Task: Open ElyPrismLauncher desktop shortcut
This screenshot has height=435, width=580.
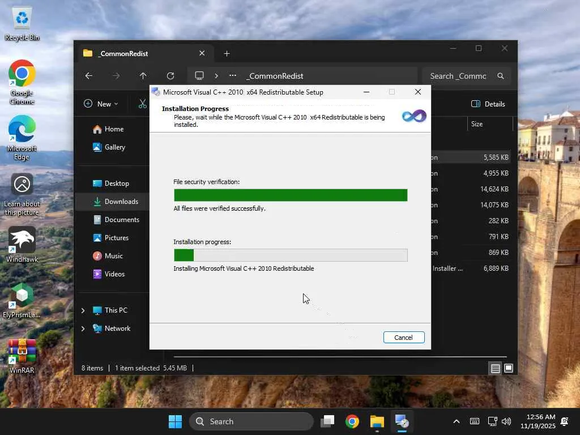Action: [x=22, y=301]
